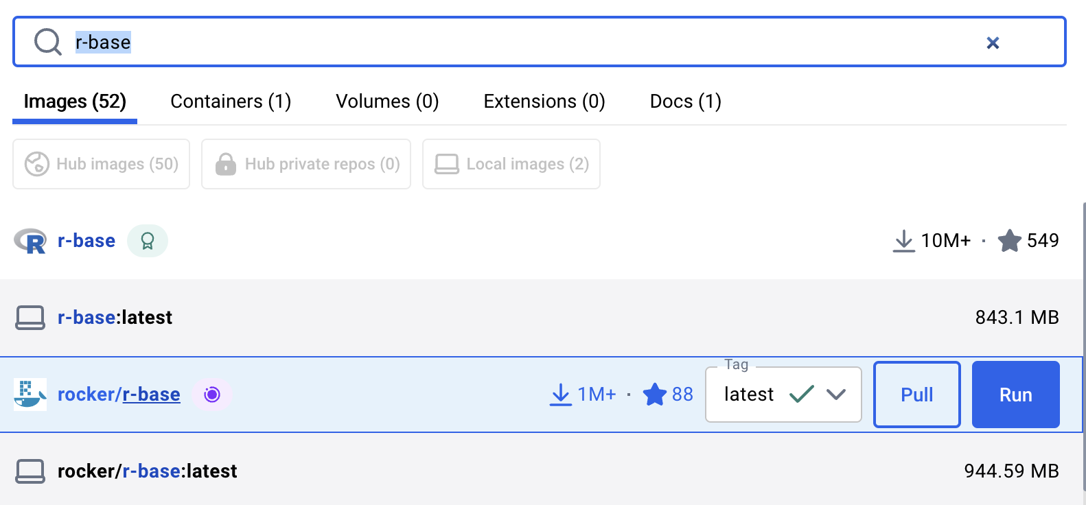This screenshot has width=1086, height=505.
Task: Clear the search field with the X
Action: click(x=992, y=43)
